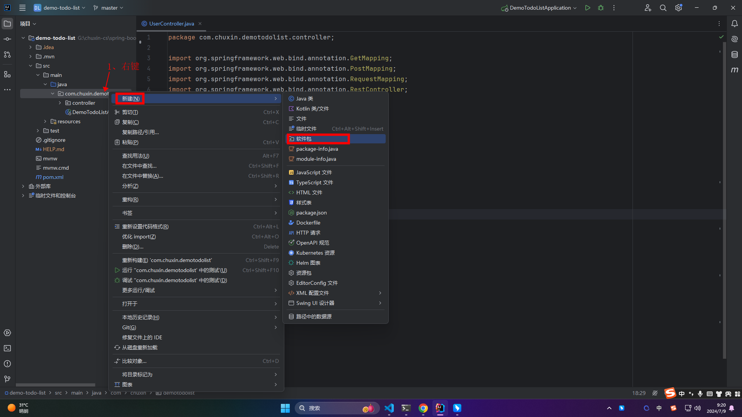Close the UserController.java tab

(200, 24)
